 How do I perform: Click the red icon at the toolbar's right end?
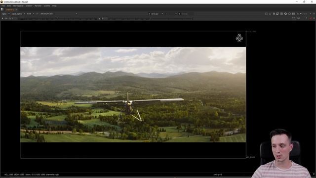pos(311,18)
